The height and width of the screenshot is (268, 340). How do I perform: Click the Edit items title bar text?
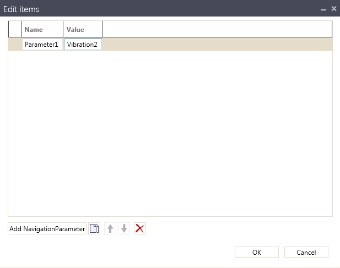pos(21,9)
